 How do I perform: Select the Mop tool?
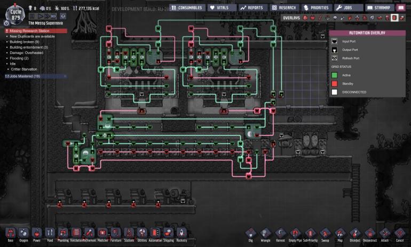[x=340, y=234]
